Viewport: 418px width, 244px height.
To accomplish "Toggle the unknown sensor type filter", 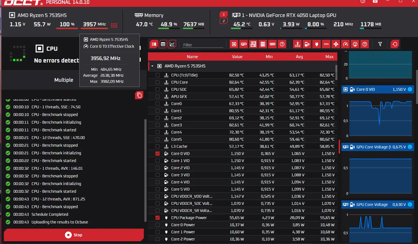I will click(x=365, y=44).
